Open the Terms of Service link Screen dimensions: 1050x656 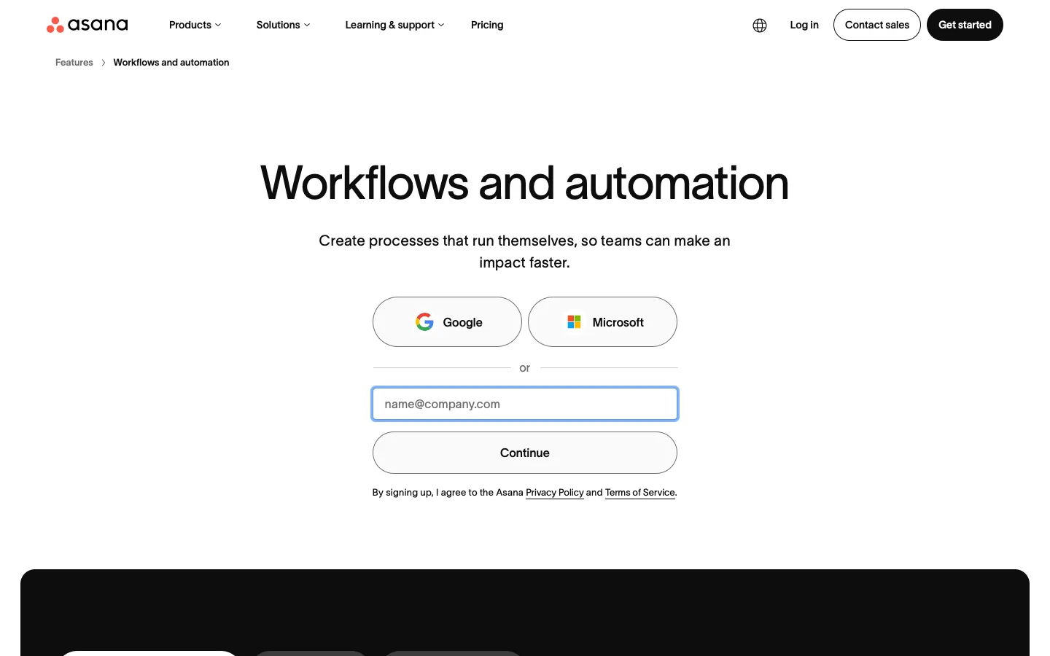(x=640, y=493)
